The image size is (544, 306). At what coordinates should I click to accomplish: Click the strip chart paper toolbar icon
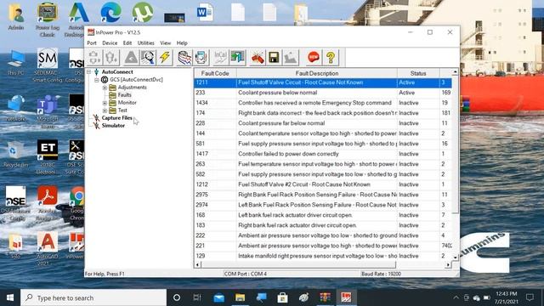[x=184, y=57]
